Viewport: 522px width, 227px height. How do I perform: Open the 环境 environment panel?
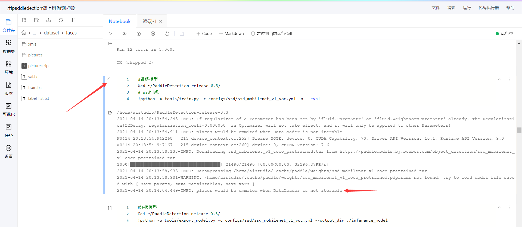9,68
